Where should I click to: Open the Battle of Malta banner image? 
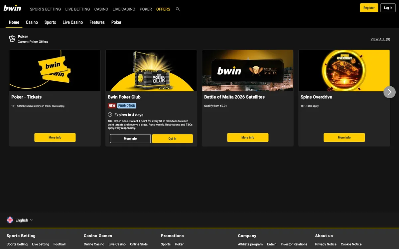[248, 70]
